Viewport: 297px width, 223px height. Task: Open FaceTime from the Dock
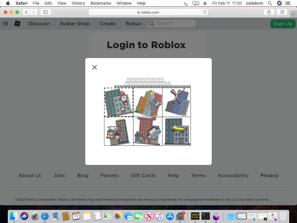click(x=138, y=216)
